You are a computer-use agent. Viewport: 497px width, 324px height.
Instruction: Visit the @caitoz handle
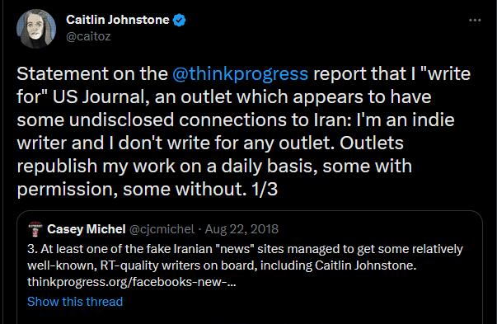(88, 36)
